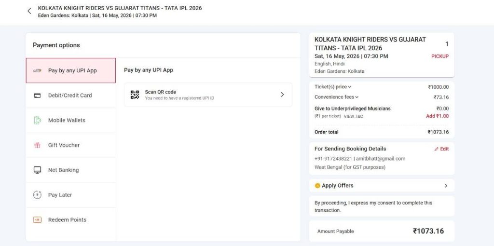Screen dimensions: 494x246
Task: Click the pencil icon next to Edit
Action: pyautogui.click(x=436, y=149)
